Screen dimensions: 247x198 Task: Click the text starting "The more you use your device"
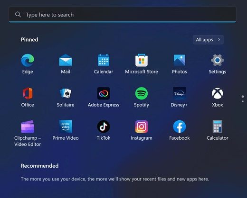coord(115,179)
